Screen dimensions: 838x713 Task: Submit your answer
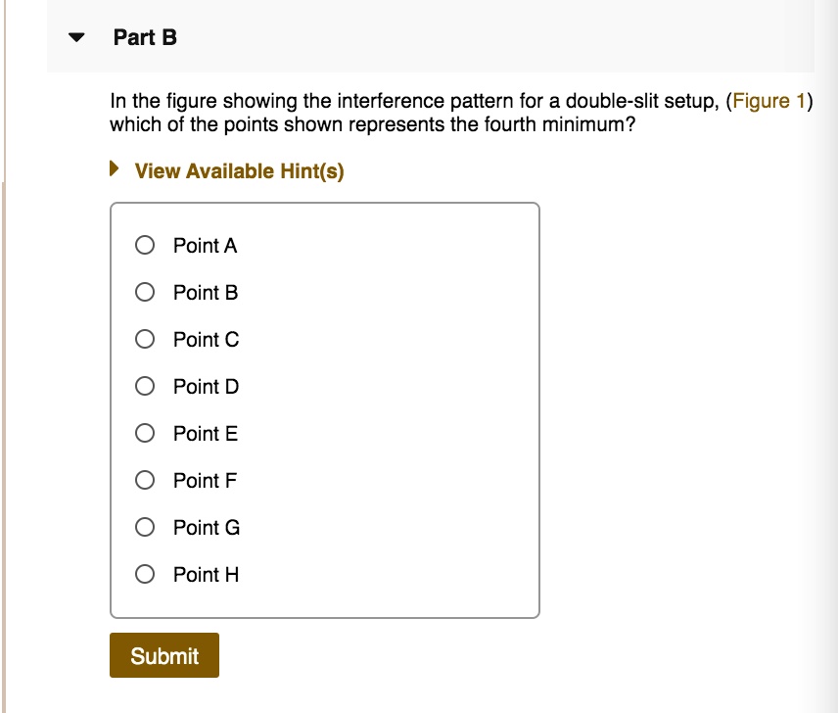(163, 654)
